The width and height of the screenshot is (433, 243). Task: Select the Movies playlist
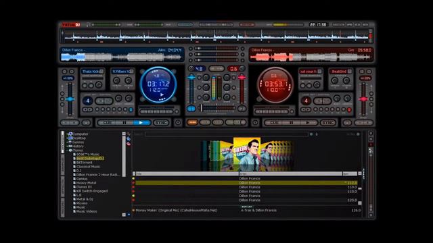click(82, 203)
